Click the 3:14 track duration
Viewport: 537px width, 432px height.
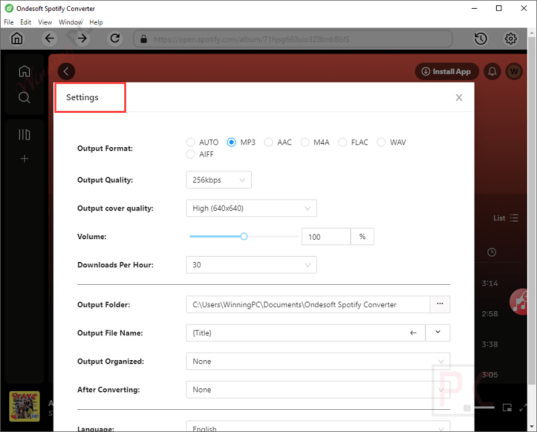490,284
